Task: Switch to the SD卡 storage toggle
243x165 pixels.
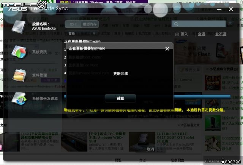Action: tap(73, 24)
